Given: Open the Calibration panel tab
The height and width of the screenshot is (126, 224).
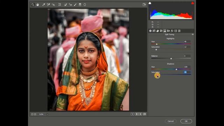Looking at the screenshot, I should 176,31.
